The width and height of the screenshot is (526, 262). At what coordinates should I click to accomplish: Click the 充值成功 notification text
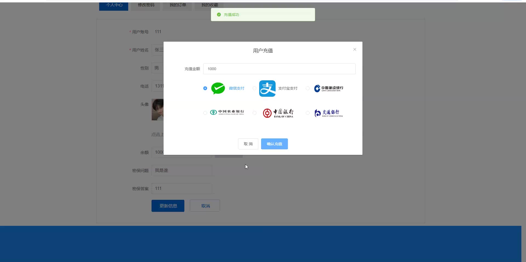(231, 15)
